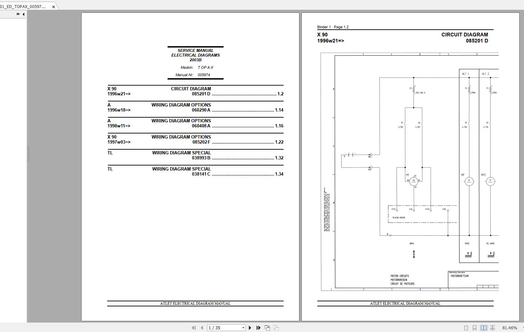The height and width of the screenshot is (332, 524).
Task: Go to next page button
Action: tap(250, 328)
